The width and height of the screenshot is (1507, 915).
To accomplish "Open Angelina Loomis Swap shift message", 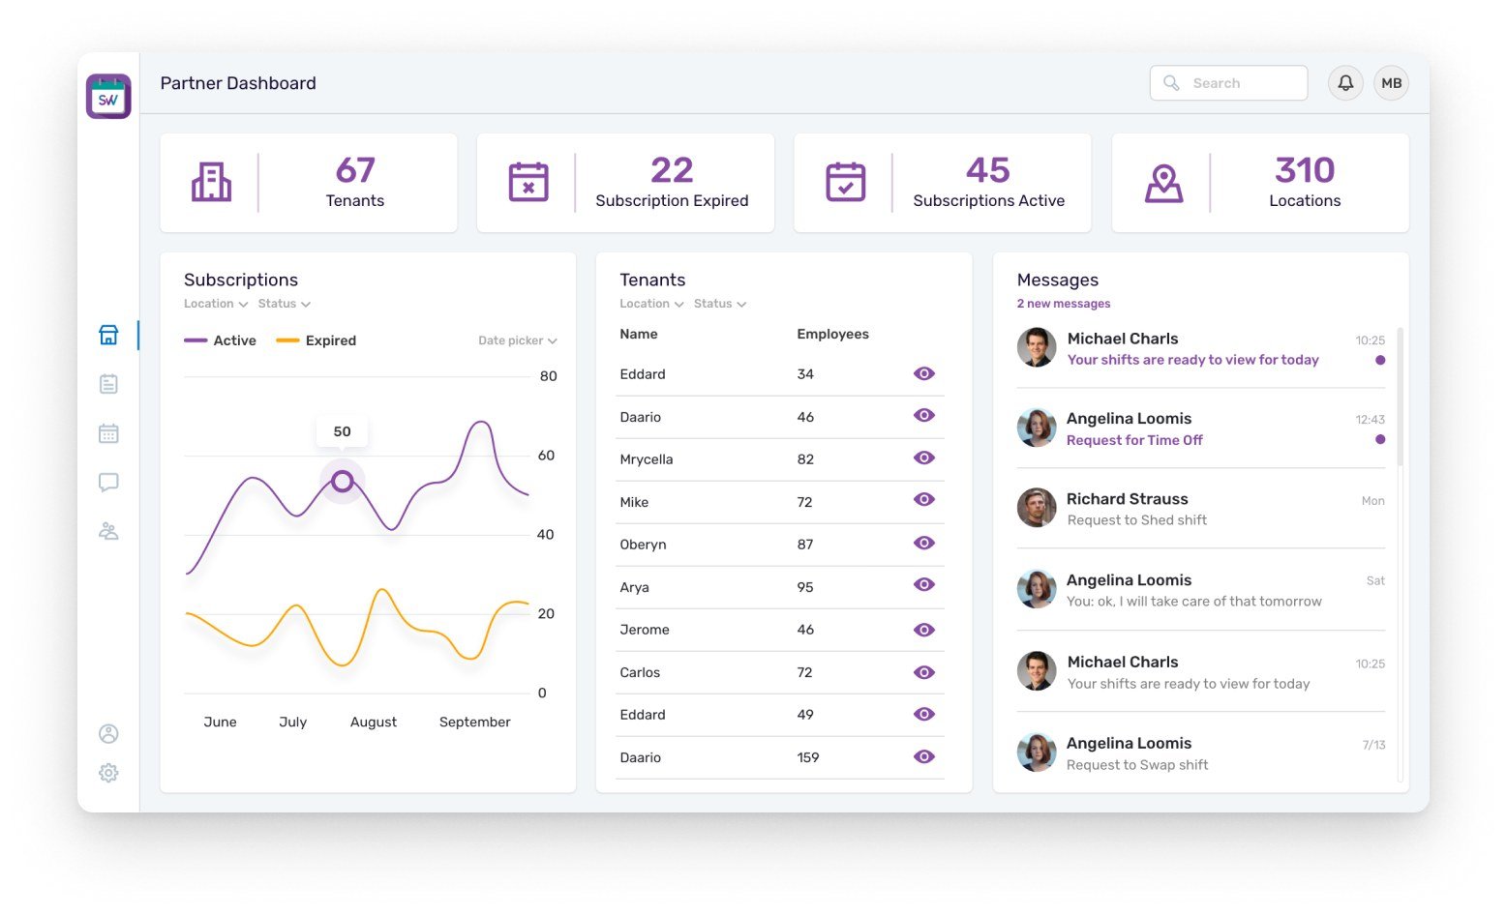I will pos(1201,753).
